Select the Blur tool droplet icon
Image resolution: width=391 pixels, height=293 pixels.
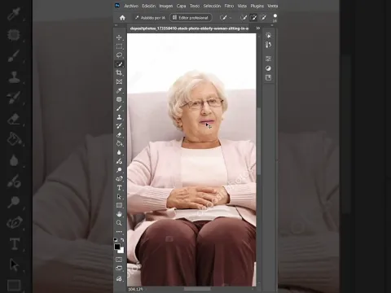point(119,152)
